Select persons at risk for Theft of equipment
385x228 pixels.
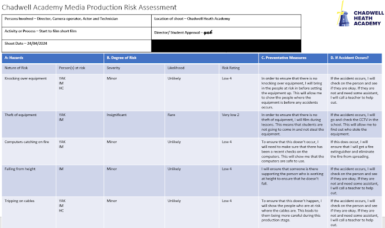coord(62,117)
